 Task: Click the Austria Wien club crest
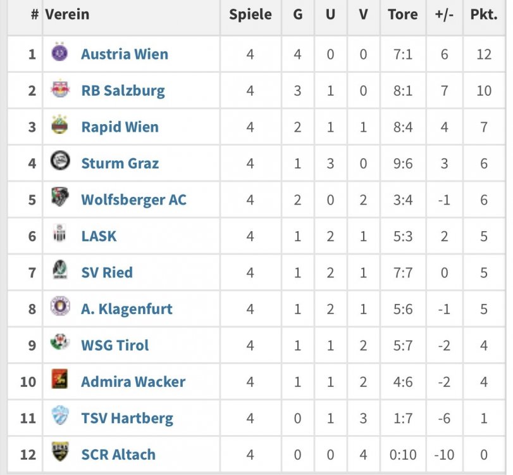pos(60,52)
